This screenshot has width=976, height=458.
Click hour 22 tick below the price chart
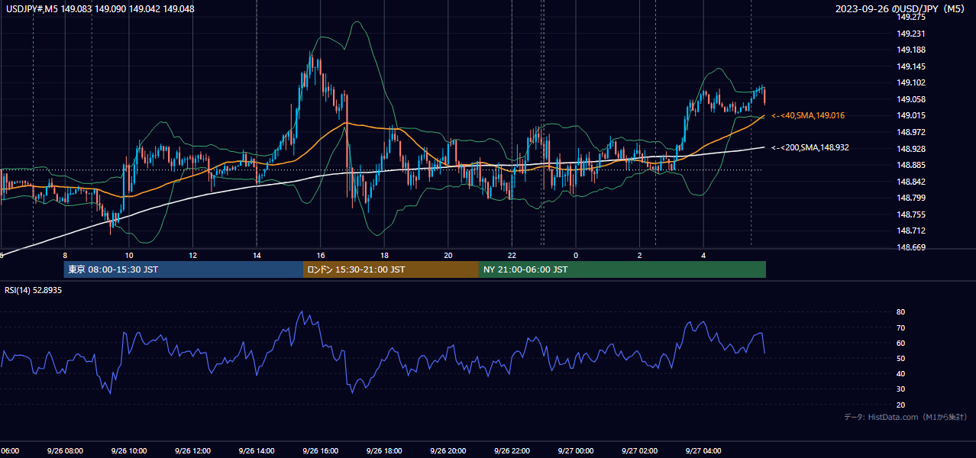coord(512,255)
